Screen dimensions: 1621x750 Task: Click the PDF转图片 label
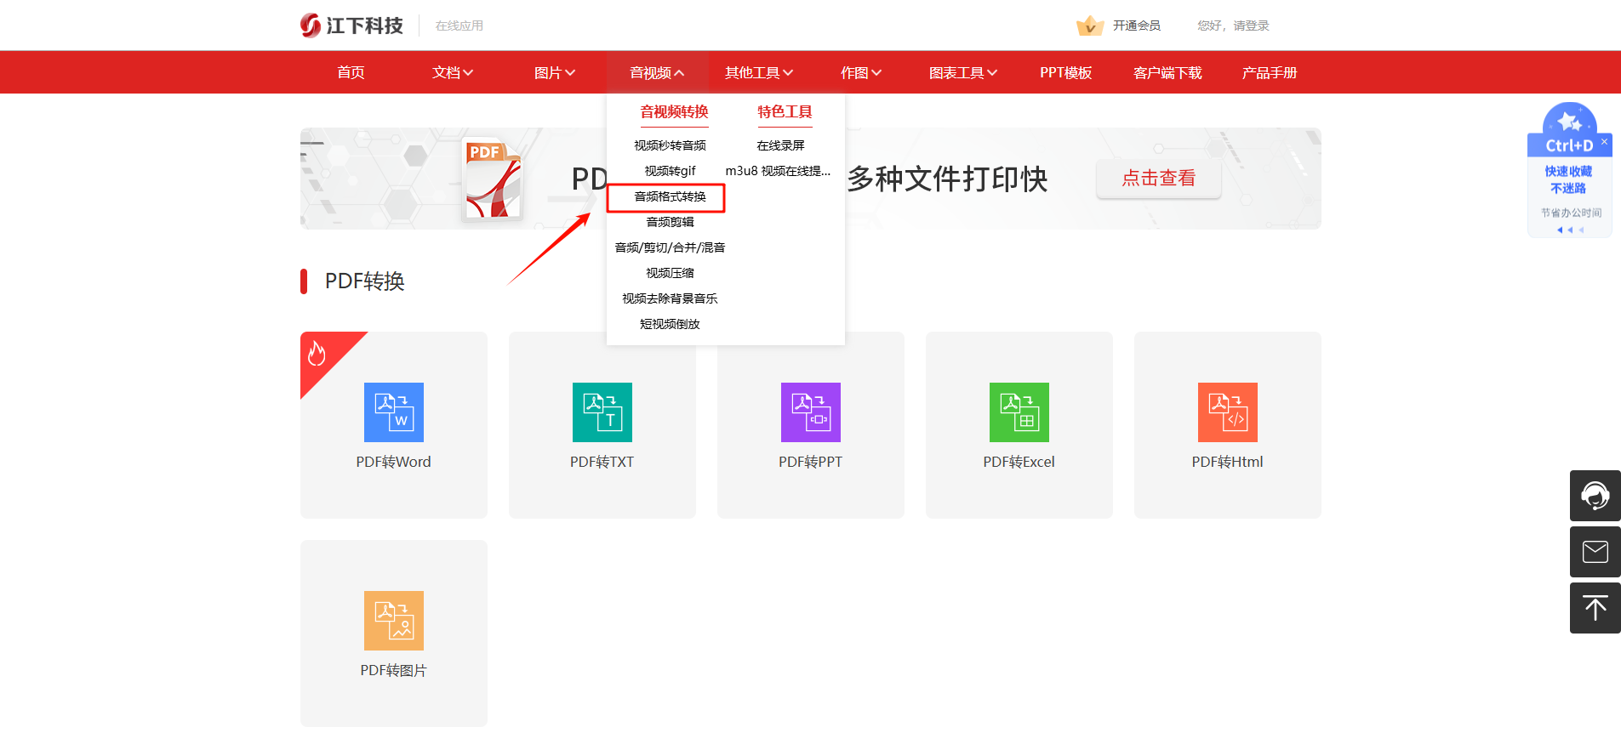click(x=393, y=670)
